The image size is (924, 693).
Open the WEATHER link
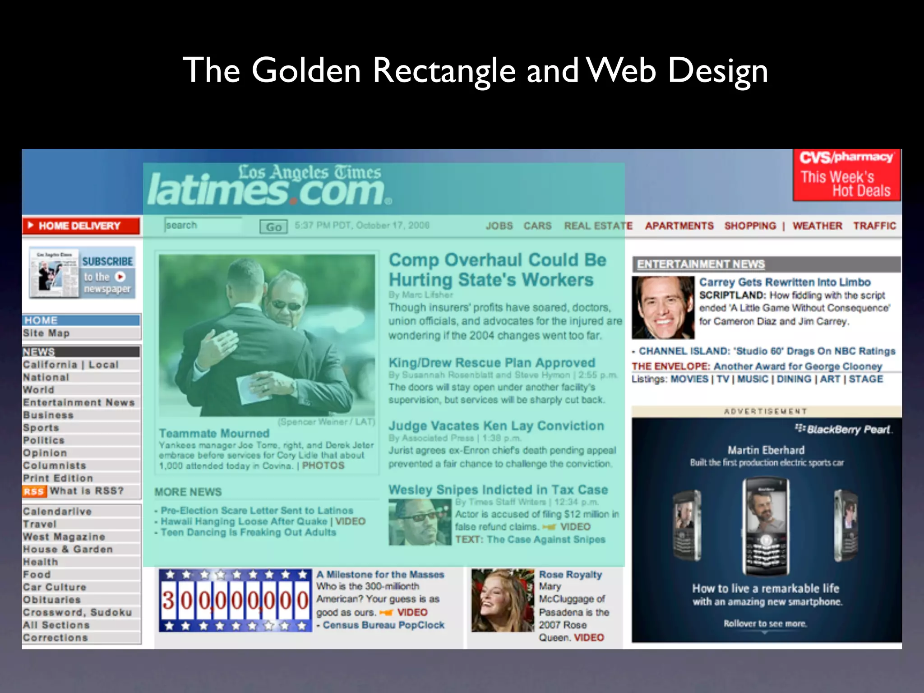coord(817,226)
